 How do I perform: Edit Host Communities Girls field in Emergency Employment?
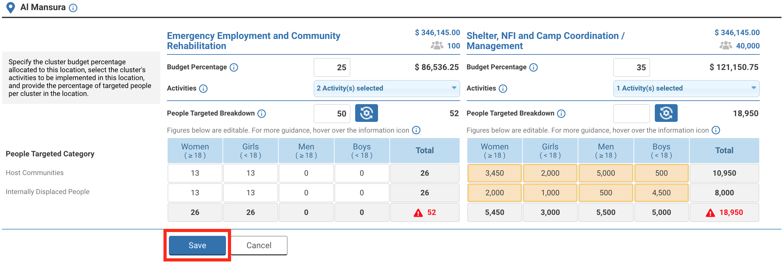tap(250, 173)
